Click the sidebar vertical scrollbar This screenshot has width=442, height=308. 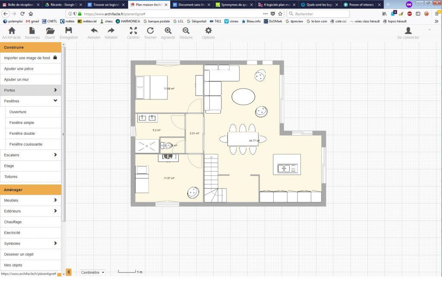pos(64,134)
